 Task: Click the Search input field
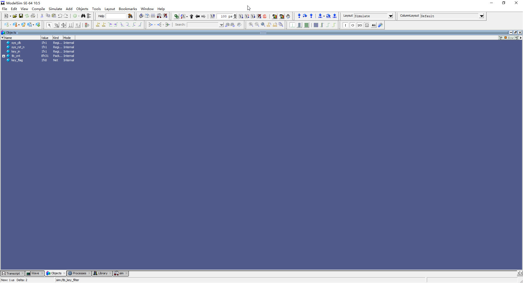click(203, 25)
